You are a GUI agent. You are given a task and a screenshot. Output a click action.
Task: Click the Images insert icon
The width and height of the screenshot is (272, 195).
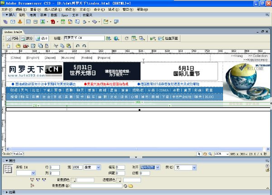43,22
